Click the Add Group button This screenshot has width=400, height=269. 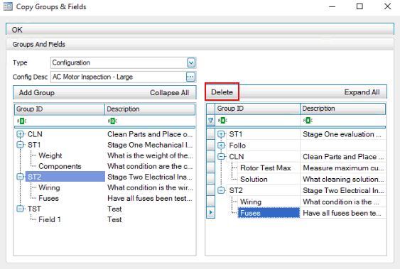pos(37,92)
